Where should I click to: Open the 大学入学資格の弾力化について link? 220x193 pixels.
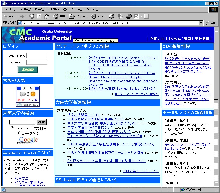tap(90, 128)
